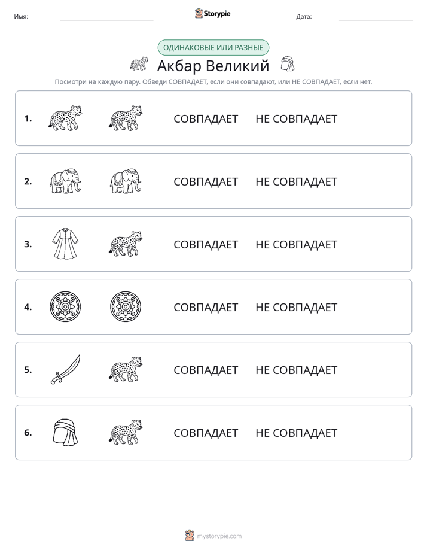Select СОВПАДАЕТ in row 2

tap(206, 181)
